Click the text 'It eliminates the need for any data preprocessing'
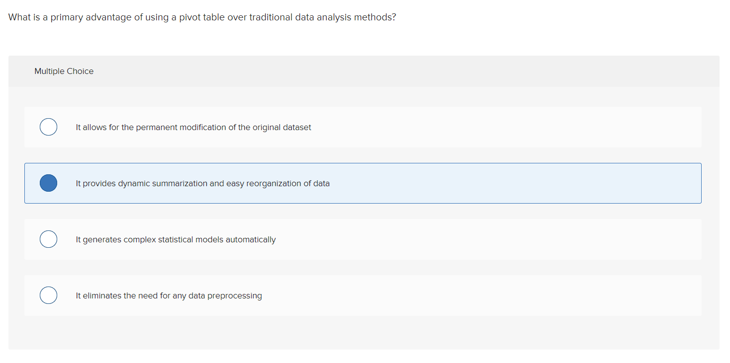 tap(169, 296)
